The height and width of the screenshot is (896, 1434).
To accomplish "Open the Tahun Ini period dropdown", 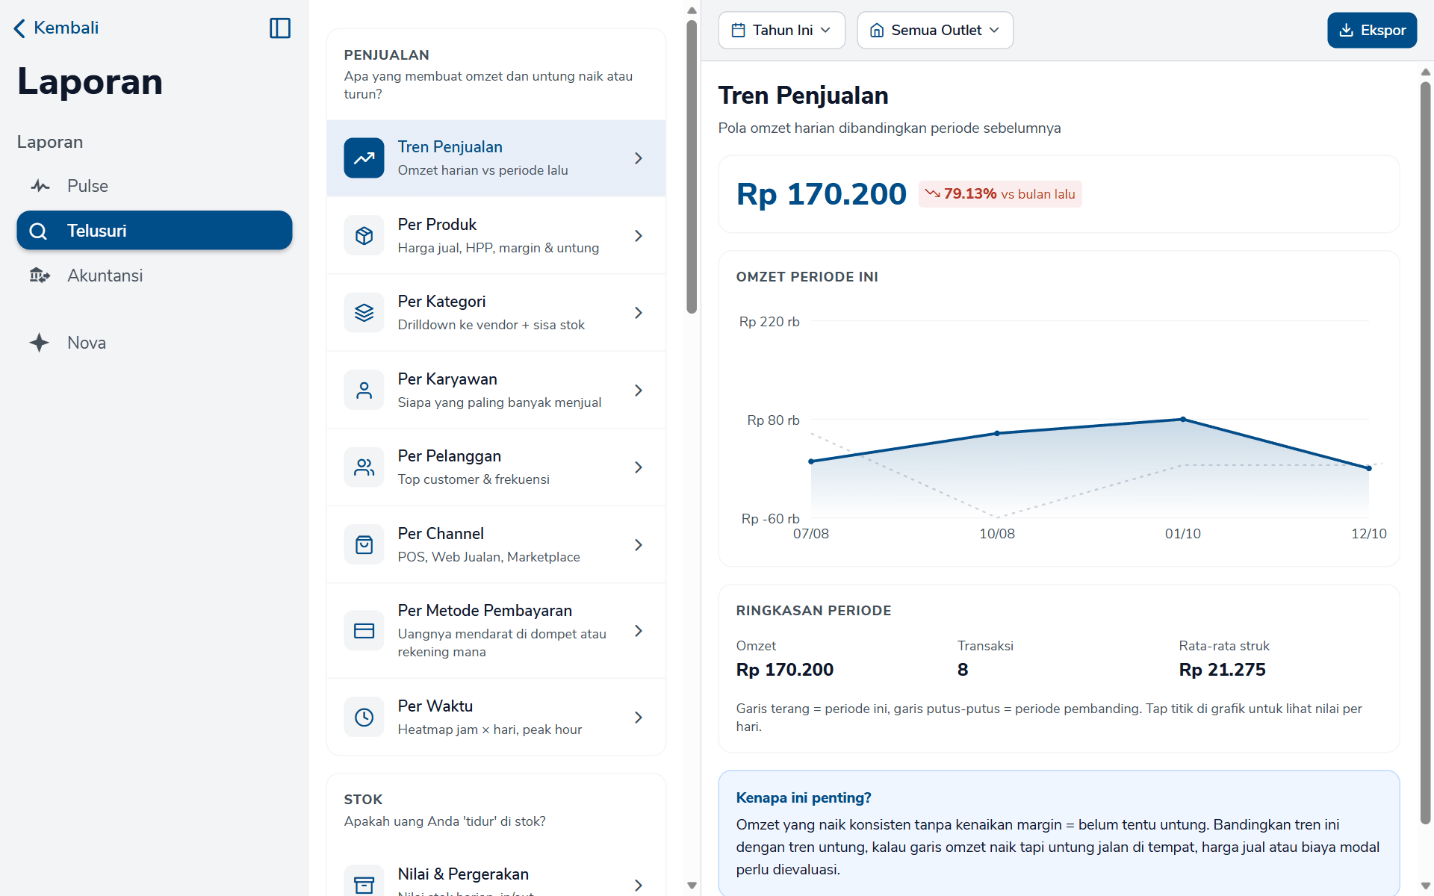I will tap(781, 31).
